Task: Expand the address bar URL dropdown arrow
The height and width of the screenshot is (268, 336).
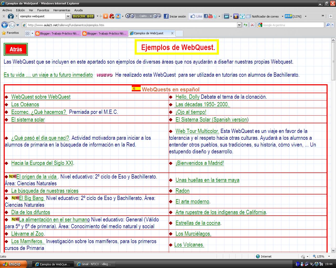Action: [x=239, y=25]
